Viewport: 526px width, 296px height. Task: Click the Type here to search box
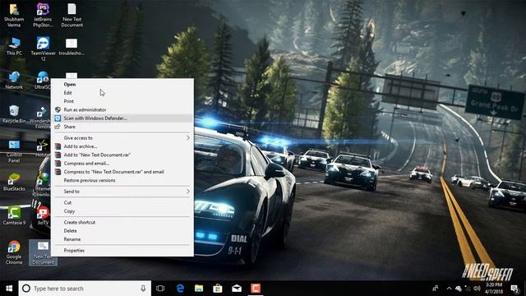click(x=85, y=289)
